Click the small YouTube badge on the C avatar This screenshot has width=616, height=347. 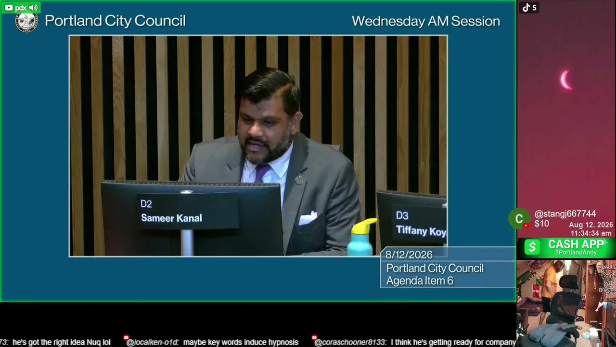[526, 226]
